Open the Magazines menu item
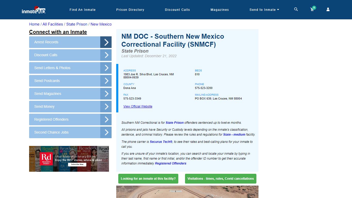Screen dimensions: 352x198 click(x=220, y=10)
